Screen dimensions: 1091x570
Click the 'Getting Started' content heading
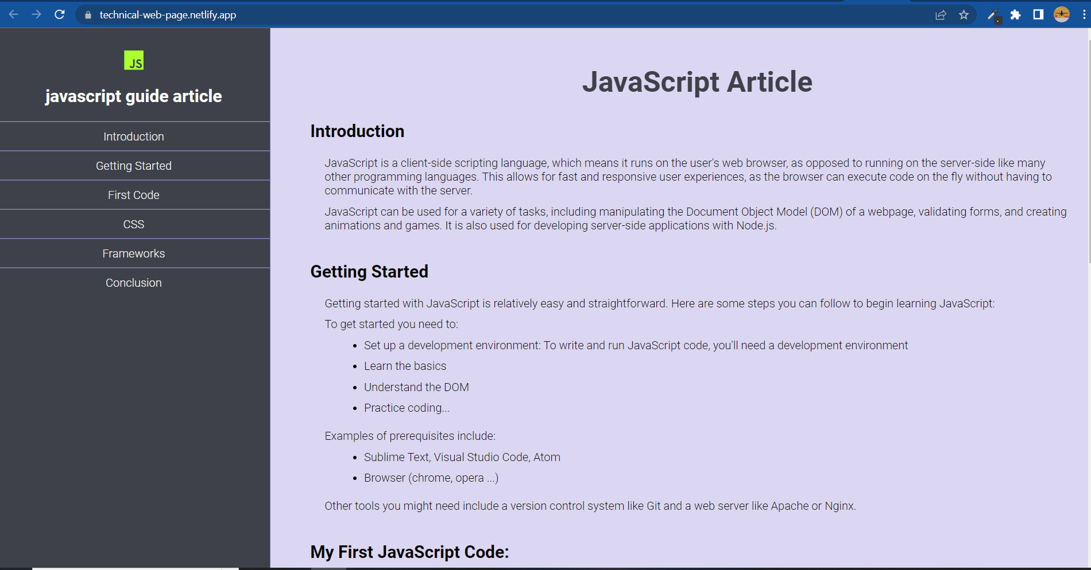tap(369, 272)
